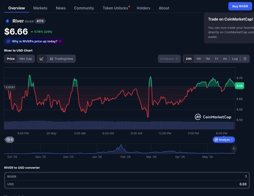Click the pause handle on range slider
The width and height of the screenshot is (254, 196).
[233, 149]
